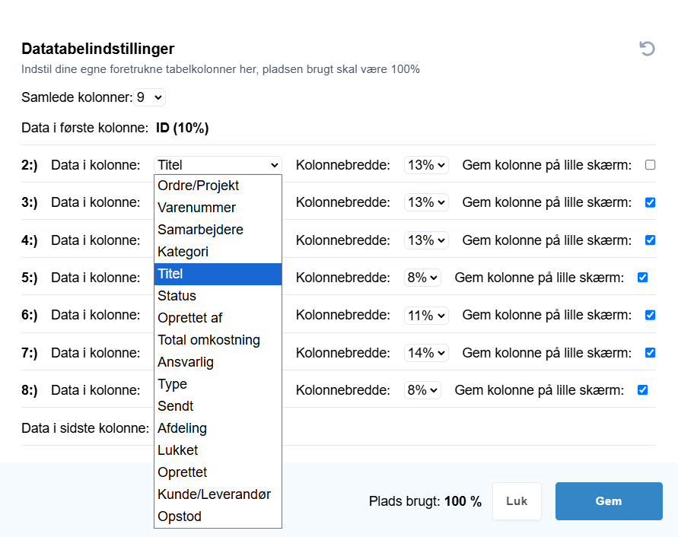Choose Status in the dropdown list
The width and height of the screenshot is (678, 537).
(218, 296)
